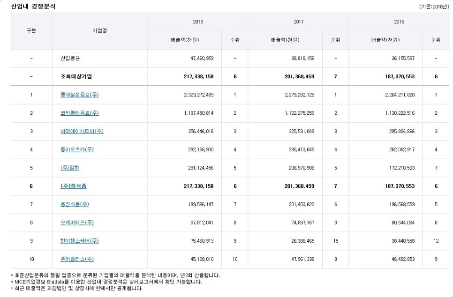Screen dimensions: 453x297
Task: Select 2018 sales value 75,468,913
Action: [x=202, y=241]
